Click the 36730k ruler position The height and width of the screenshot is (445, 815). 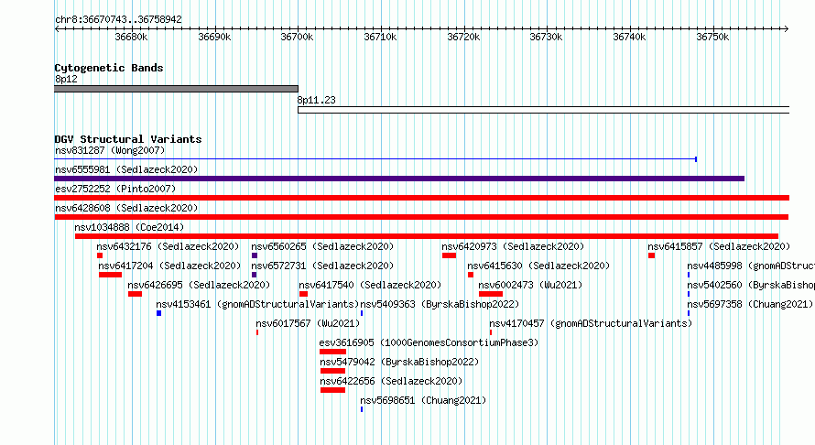(546, 37)
